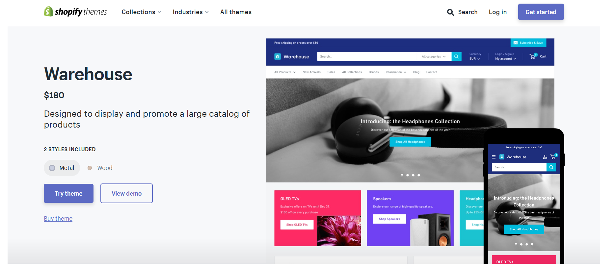
Task: Expand the Collections dropdown
Action: 142,12
